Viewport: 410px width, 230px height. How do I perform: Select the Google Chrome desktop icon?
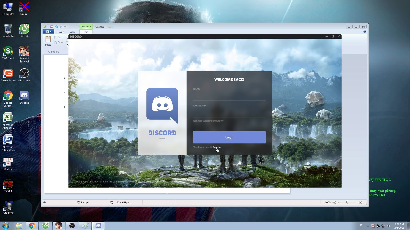coord(8,99)
